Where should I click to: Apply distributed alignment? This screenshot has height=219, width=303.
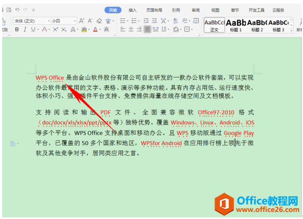pyautogui.click(x=156, y=30)
